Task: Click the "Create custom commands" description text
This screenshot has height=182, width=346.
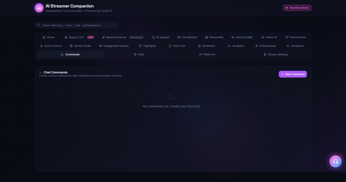Action: tap(80, 76)
